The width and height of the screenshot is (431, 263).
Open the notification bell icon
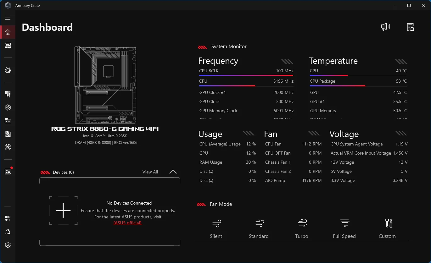tap(8, 232)
